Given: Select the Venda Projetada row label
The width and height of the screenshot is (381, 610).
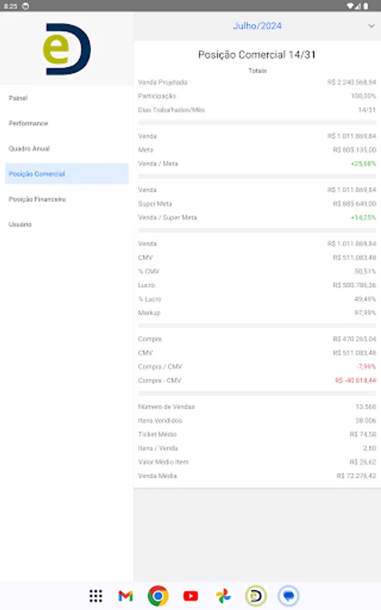Looking at the screenshot, I should (162, 82).
